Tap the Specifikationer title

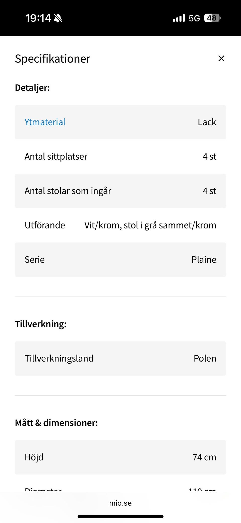pyautogui.click(x=52, y=59)
